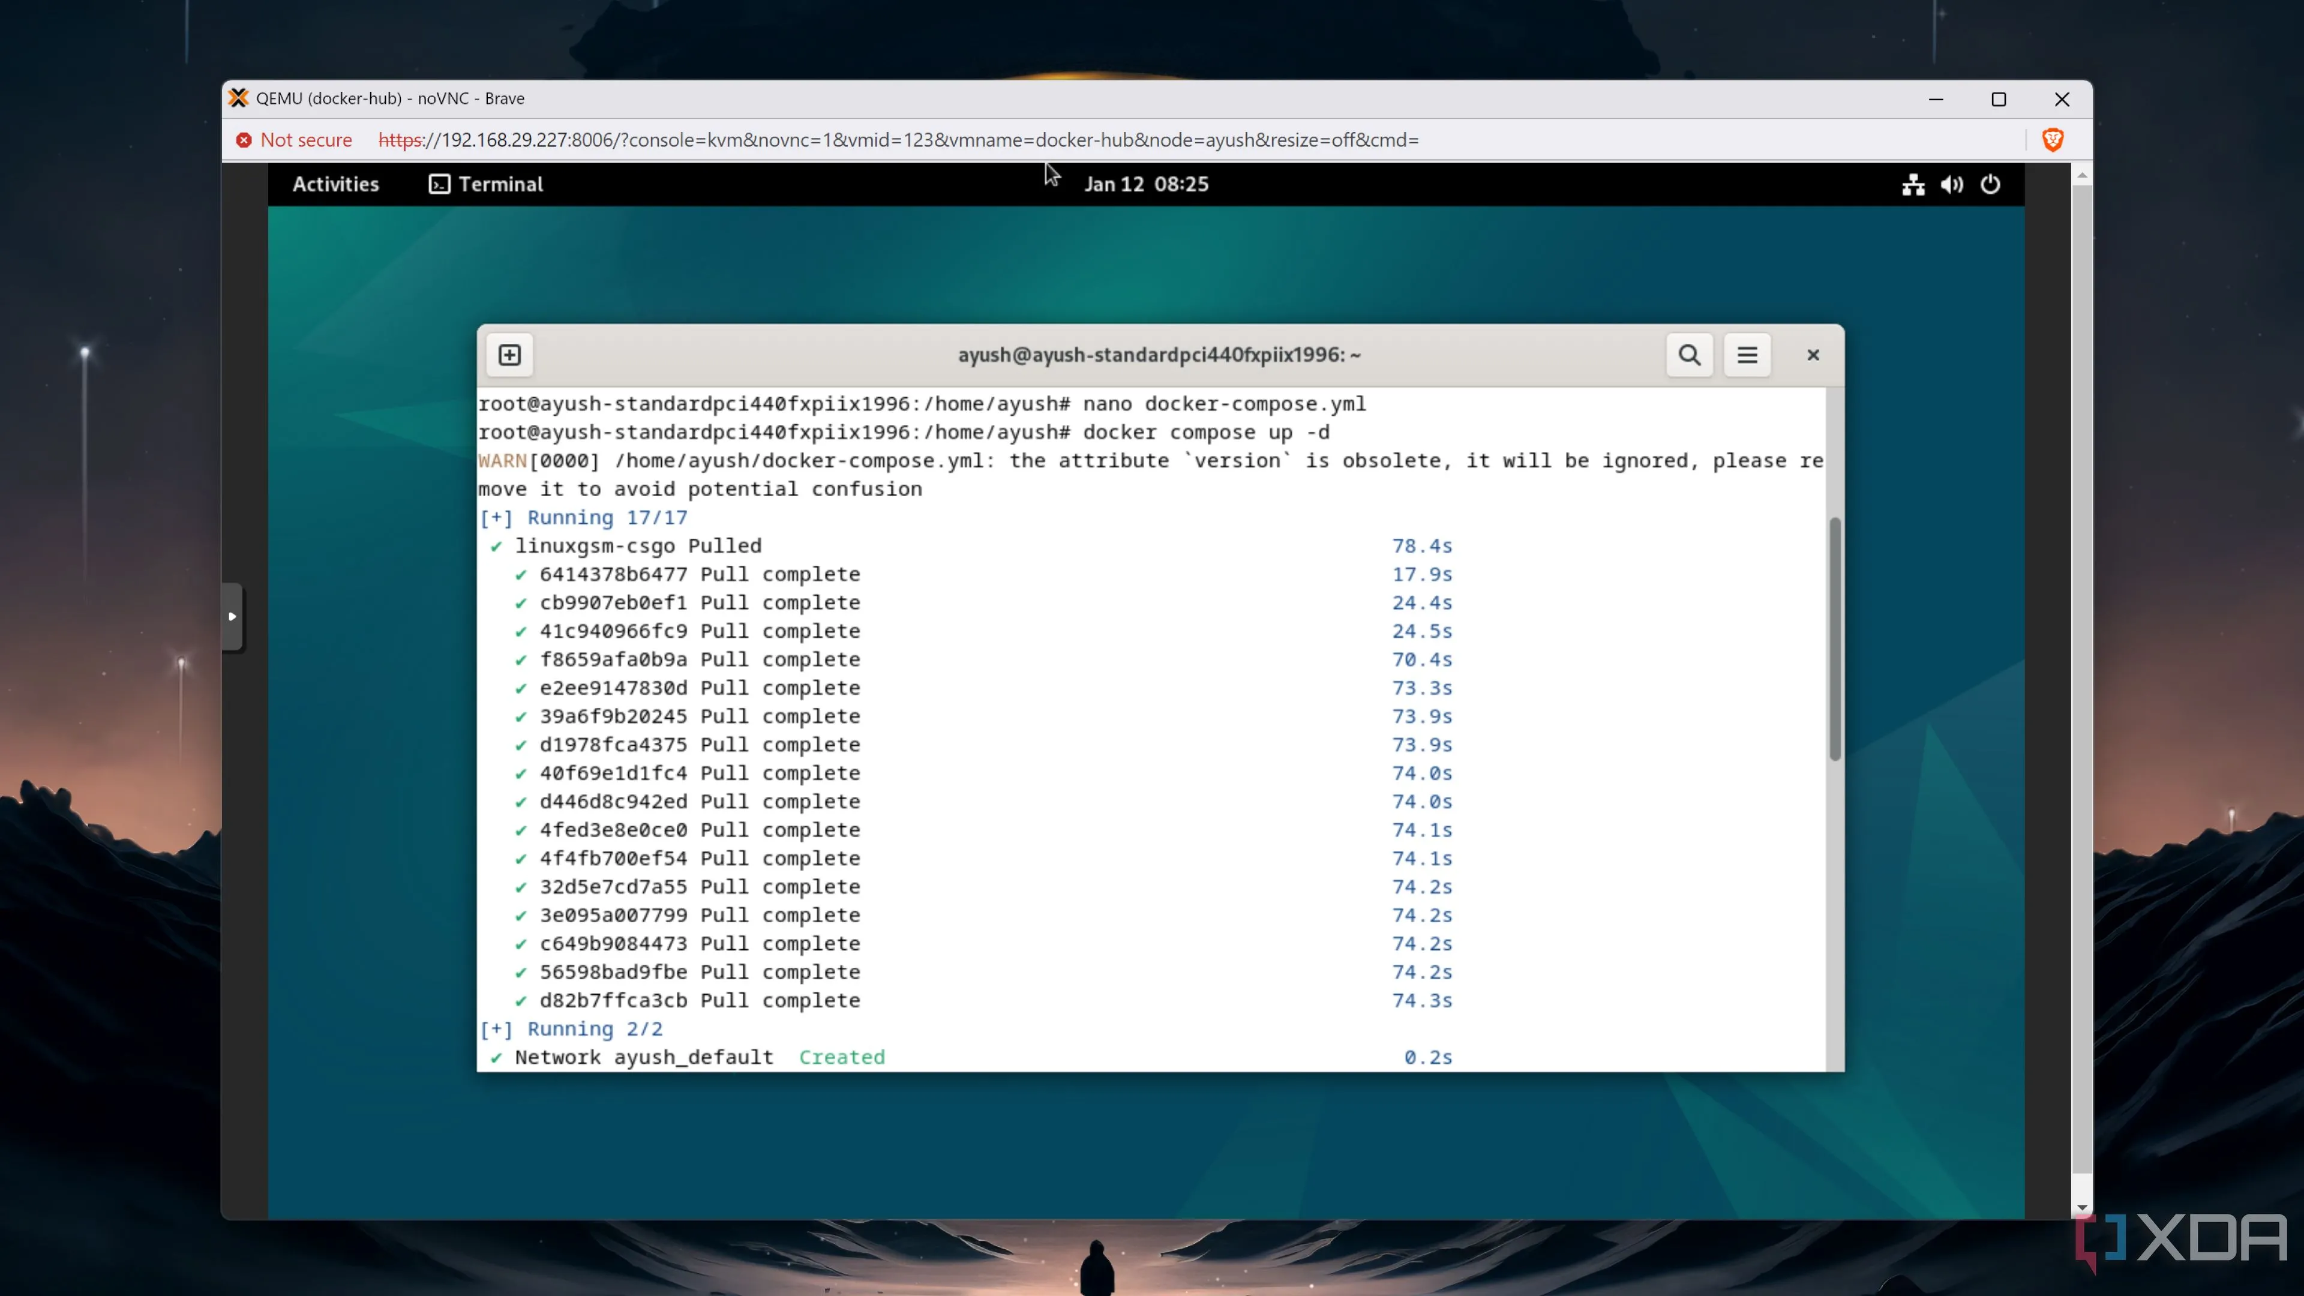Click the 'Running 17/17' status line

click(x=583, y=518)
